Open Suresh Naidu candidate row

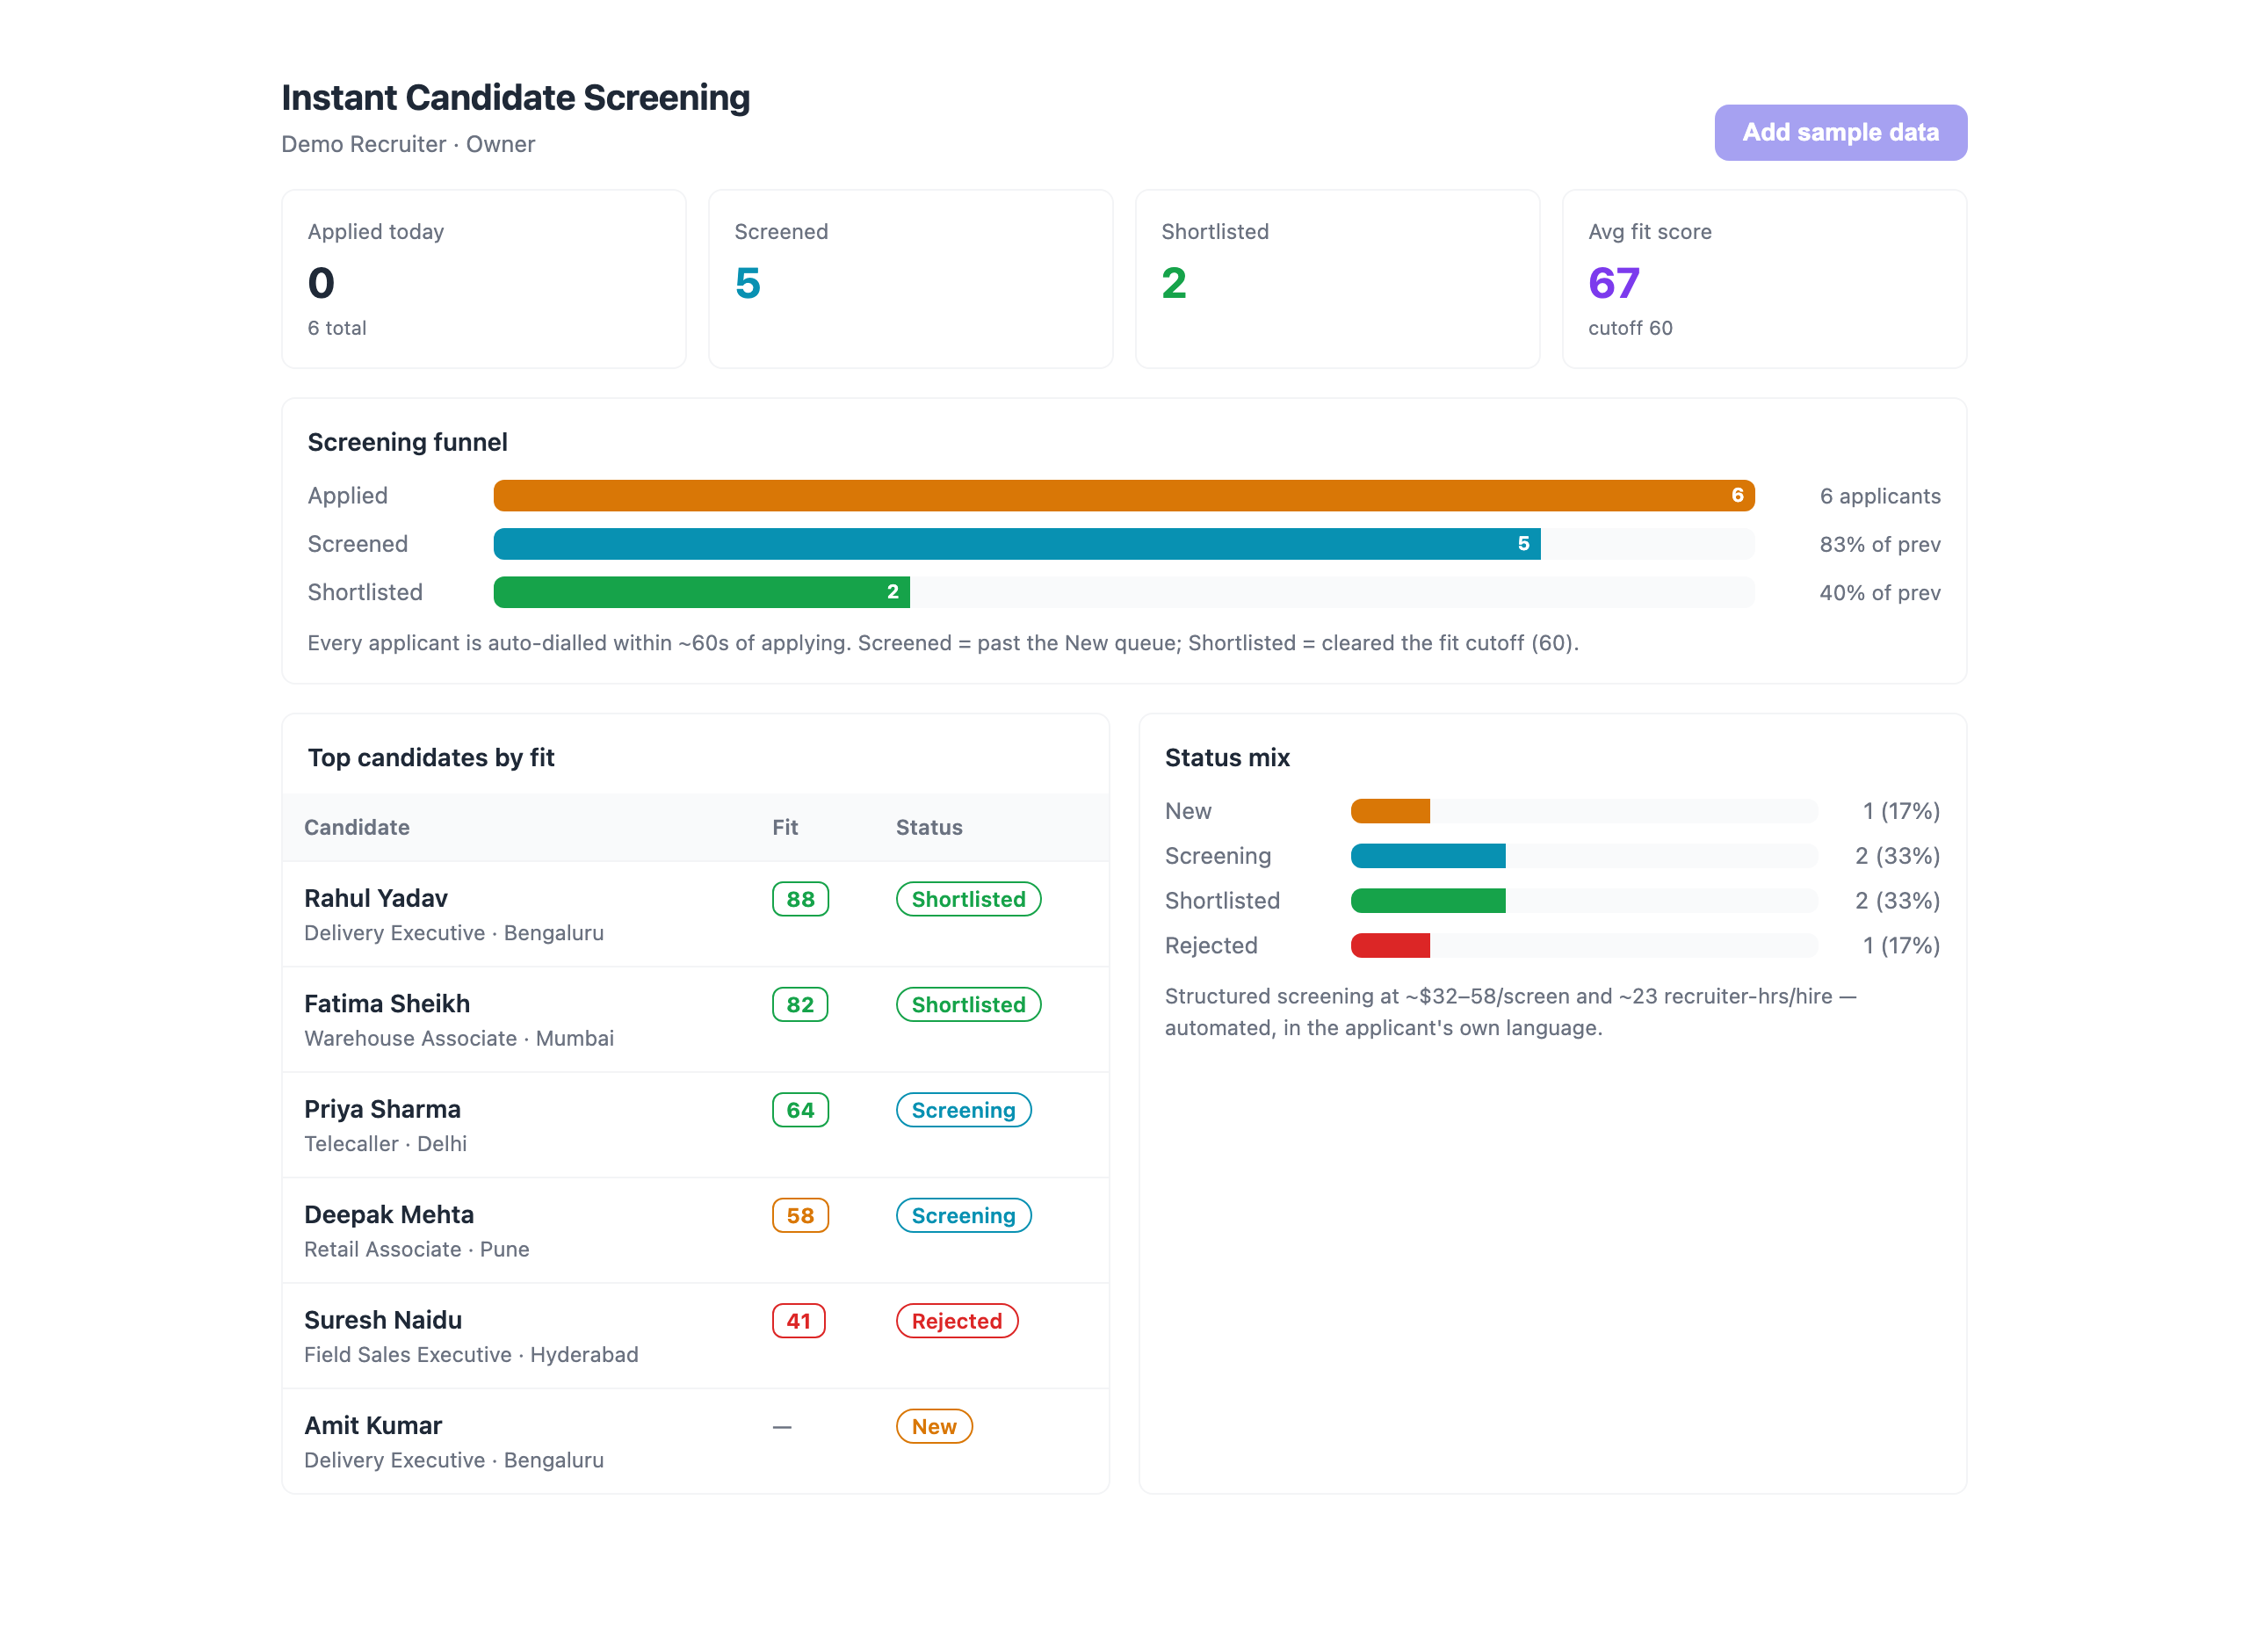(x=696, y=1336)
